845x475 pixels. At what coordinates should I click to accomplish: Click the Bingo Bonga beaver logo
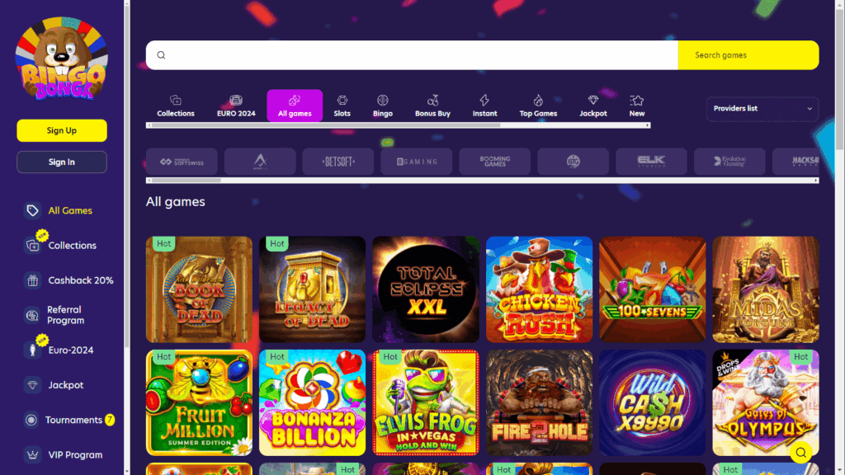click(x=61, y=59)
